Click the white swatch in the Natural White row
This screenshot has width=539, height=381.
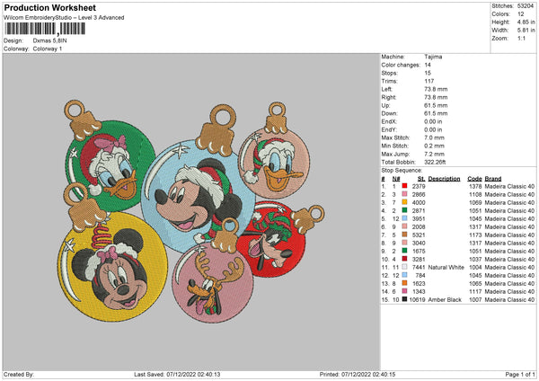click(404, 267)
